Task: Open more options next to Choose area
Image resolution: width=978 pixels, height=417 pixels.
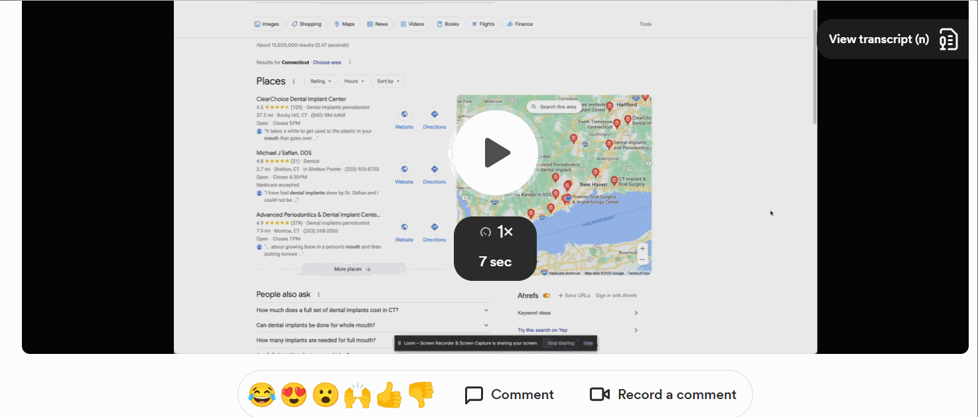Action: point(350,62)
